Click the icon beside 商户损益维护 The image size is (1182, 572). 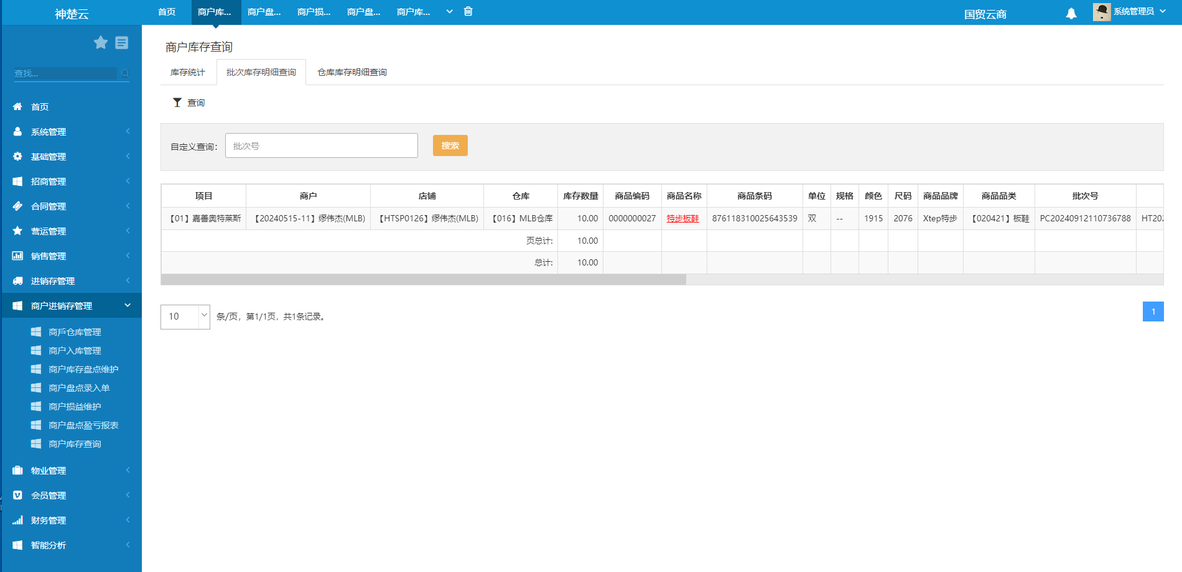click(x=36, y=407)
